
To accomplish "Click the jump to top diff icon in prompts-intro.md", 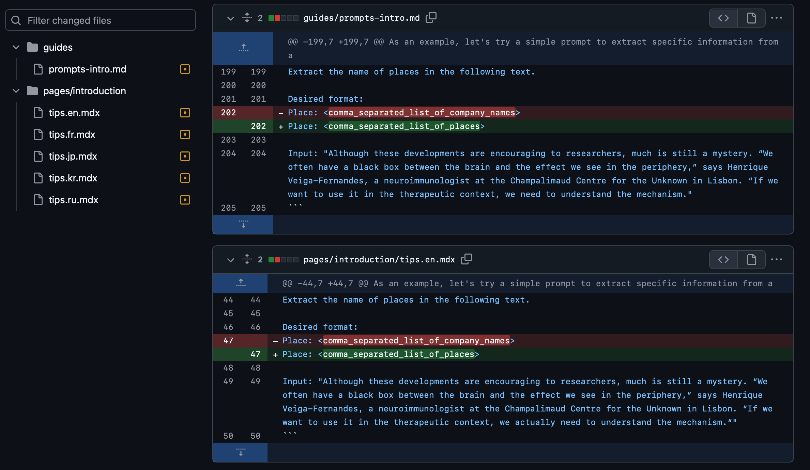I will (243, 47).
